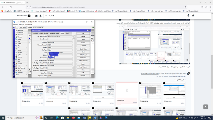213x120 pixels.
Task: Click the paperclip attachment icon
Action: coord(188,73)
